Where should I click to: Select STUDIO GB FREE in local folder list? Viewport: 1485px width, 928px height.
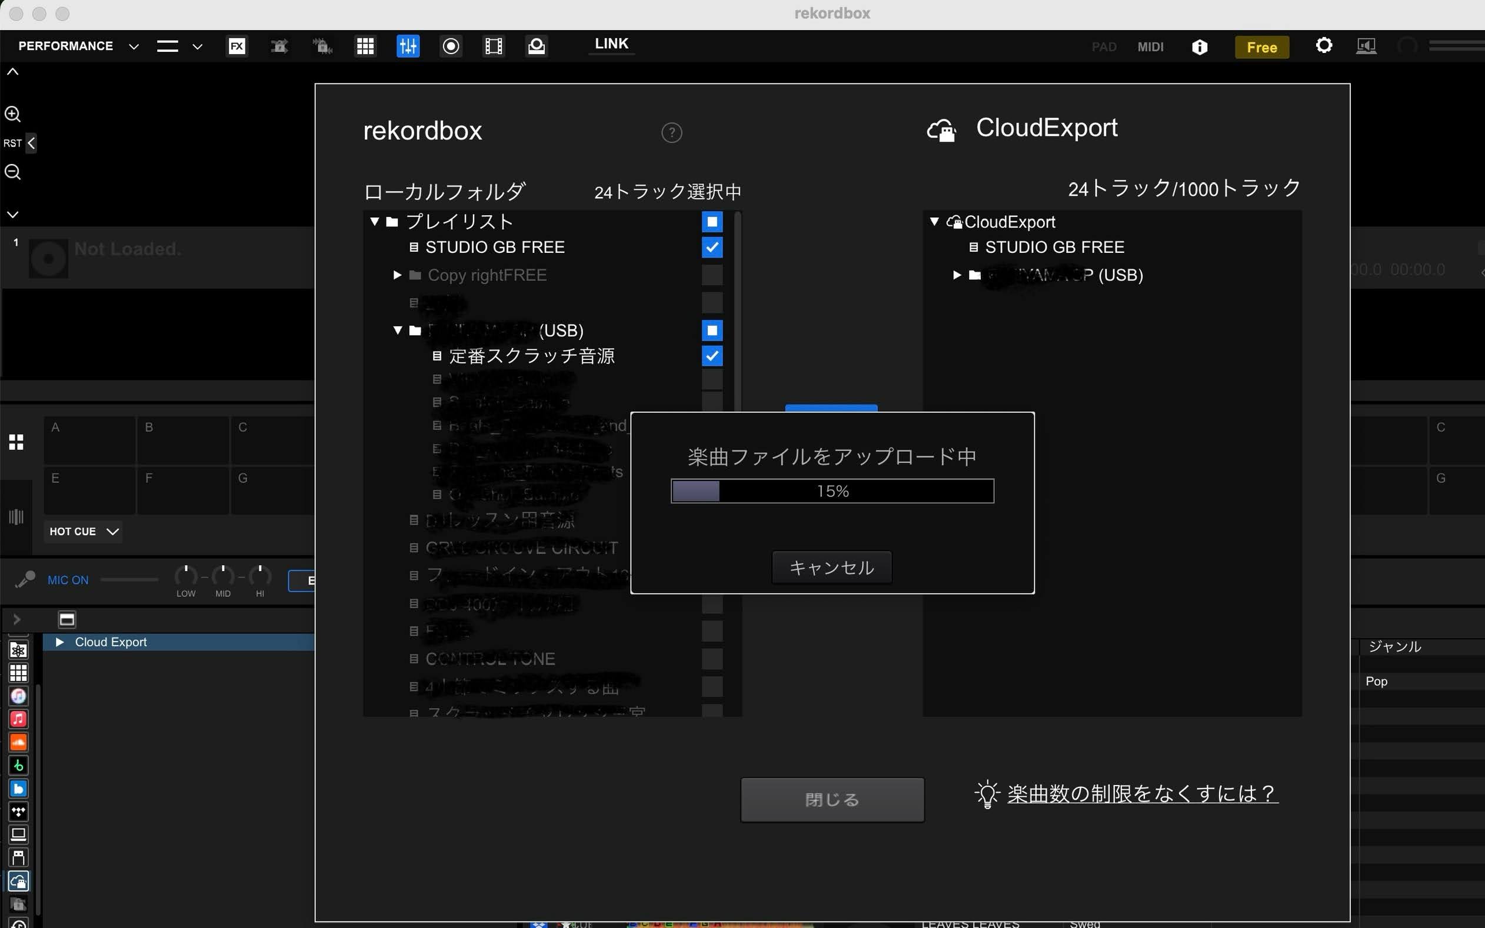tap(495, 248)
